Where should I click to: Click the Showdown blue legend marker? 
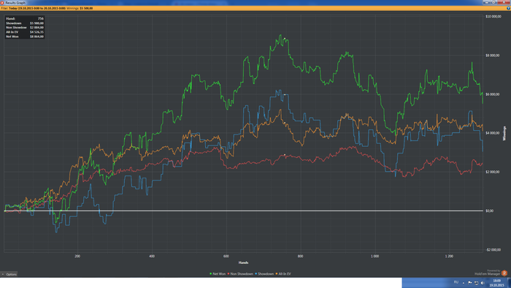click(x=256, y=274)
